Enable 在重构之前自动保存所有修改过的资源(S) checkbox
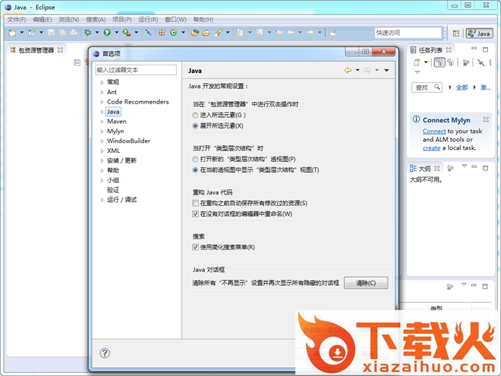 pos(196,203)
